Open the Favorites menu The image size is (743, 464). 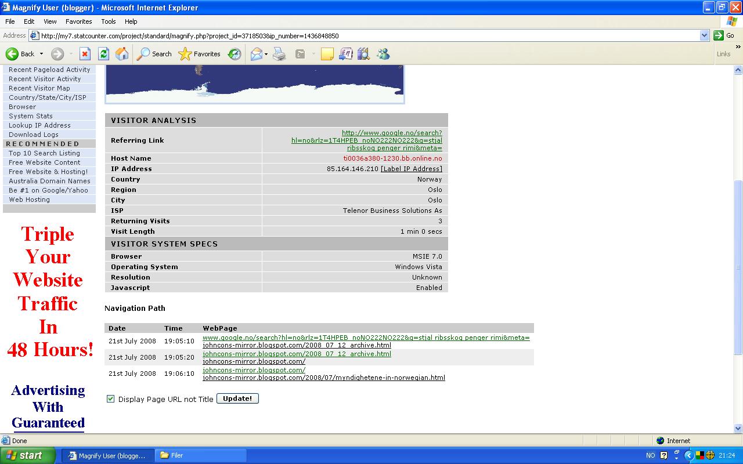78,21
